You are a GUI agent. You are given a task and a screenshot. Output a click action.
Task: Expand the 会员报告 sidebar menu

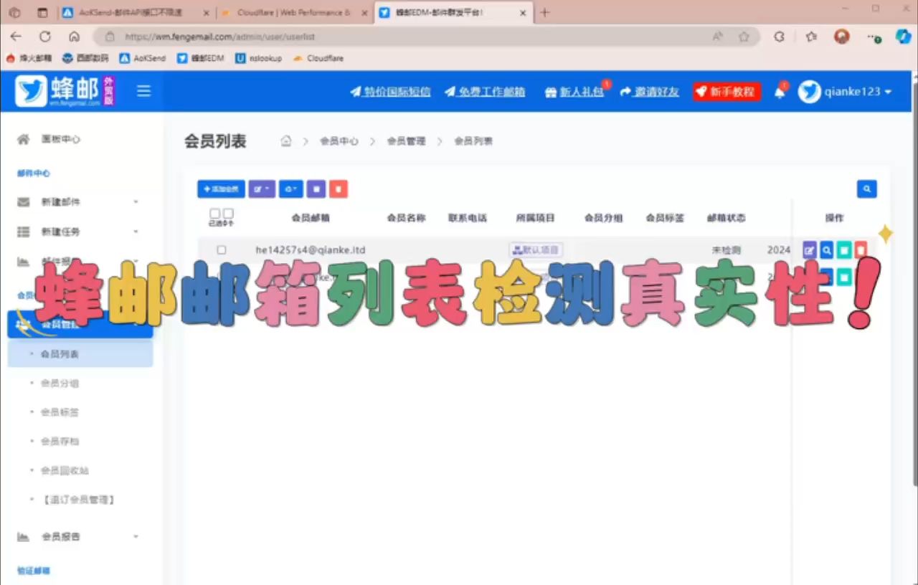pyautogui.click(x=80, y=536)
